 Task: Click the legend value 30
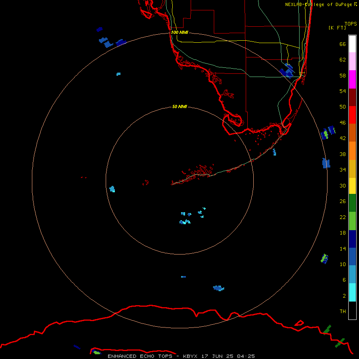[343, 185]
